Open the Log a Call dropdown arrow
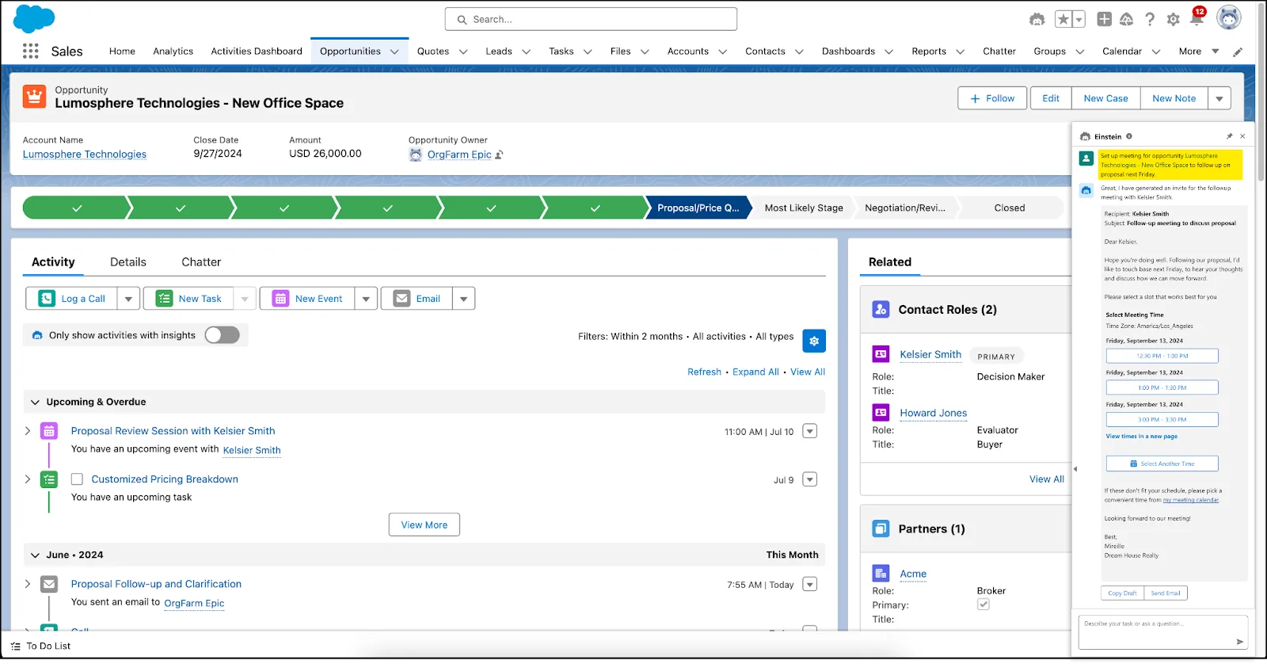 tap(128, 299)
